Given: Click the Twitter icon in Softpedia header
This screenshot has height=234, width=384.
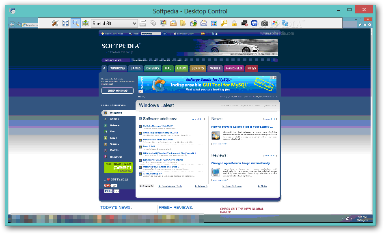Looking at the screenshot, I should point(213,34).
